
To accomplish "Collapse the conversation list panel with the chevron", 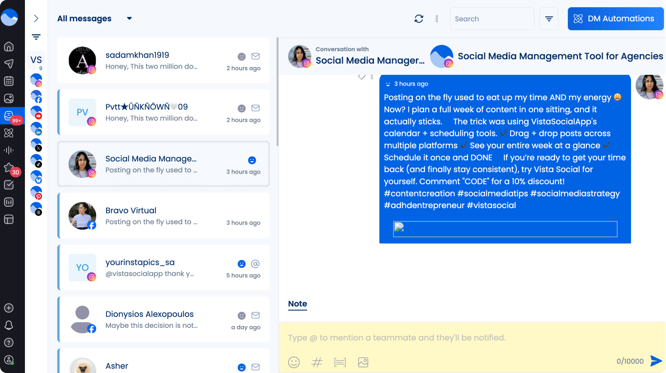I will point(36,18).
